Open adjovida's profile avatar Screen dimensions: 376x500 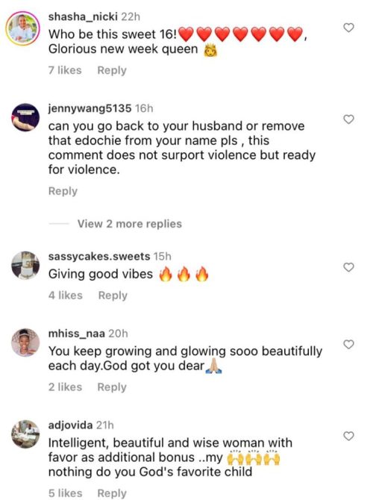tap(25, 434)
